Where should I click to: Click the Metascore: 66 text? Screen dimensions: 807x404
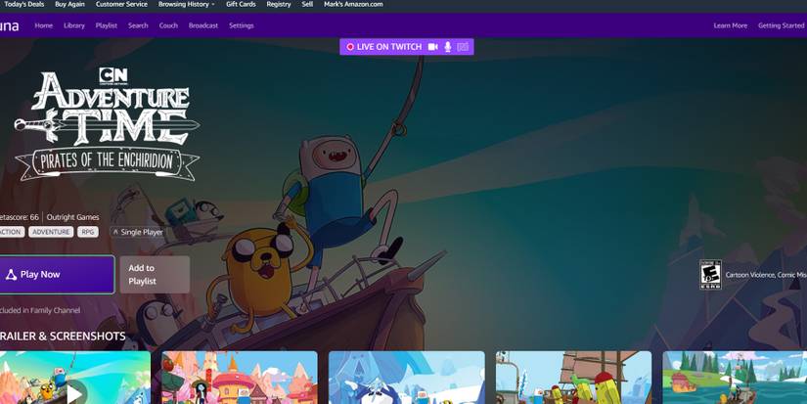tap(19, 217)
